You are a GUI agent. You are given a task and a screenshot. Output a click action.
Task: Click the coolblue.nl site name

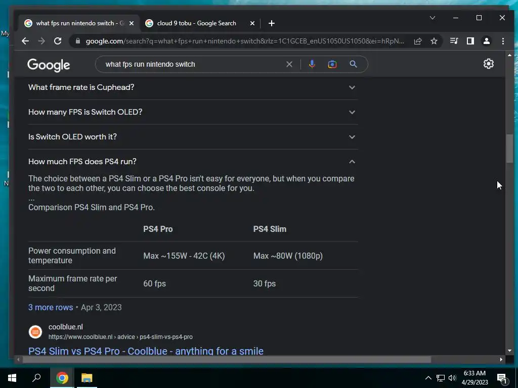[x=66, y=327]
